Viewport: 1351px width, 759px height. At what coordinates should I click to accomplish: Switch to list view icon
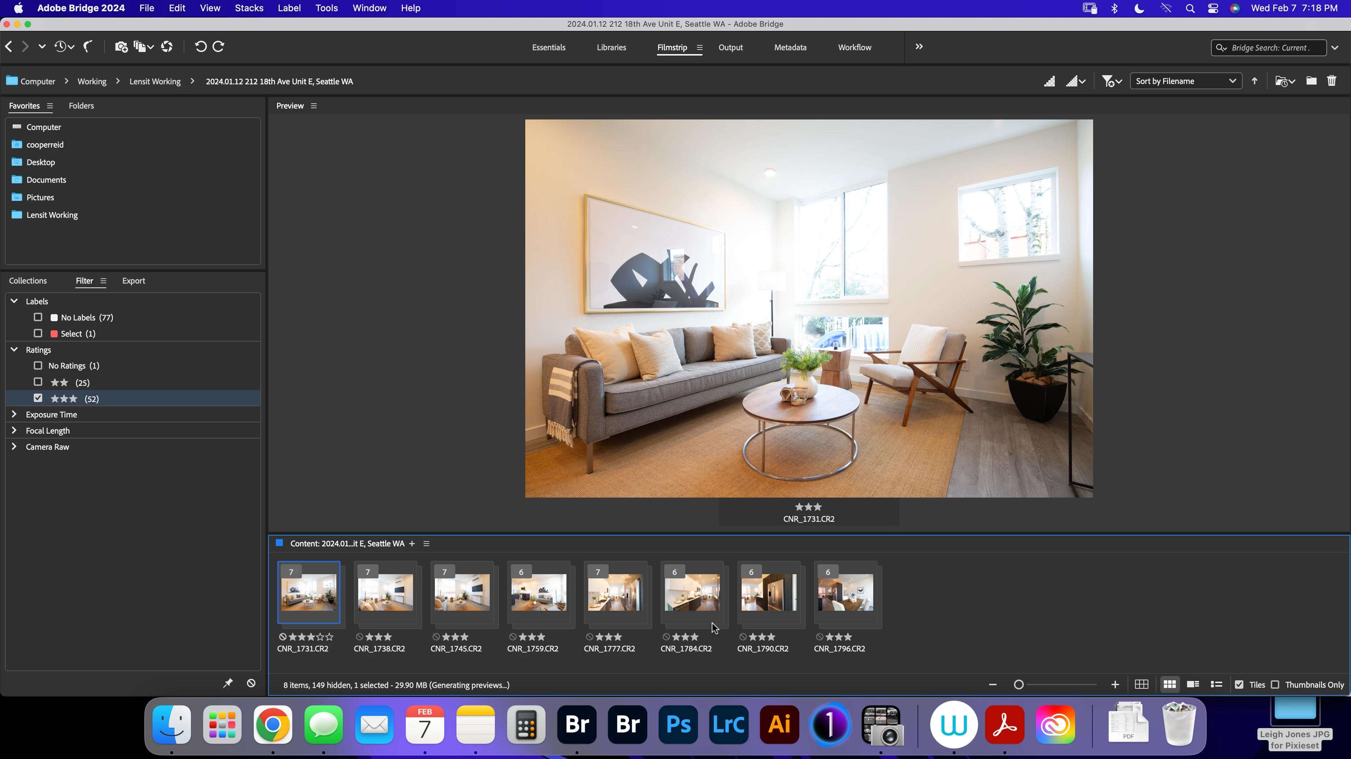pyautogui.click(x=1216, y=685)
